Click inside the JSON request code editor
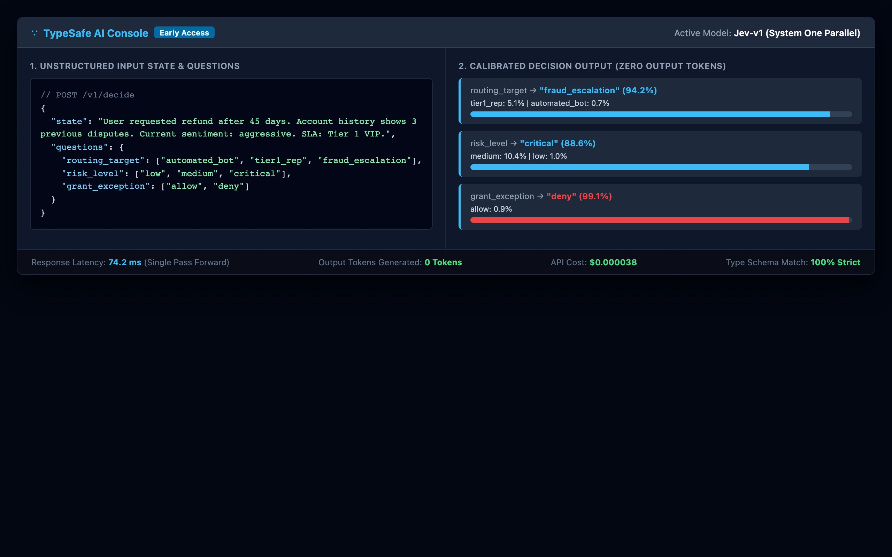The image size is (892, 557). pyautogui.click(x=231, y=154)
